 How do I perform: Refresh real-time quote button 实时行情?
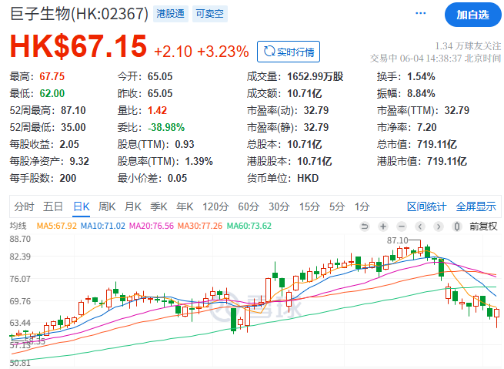point(289,52)
